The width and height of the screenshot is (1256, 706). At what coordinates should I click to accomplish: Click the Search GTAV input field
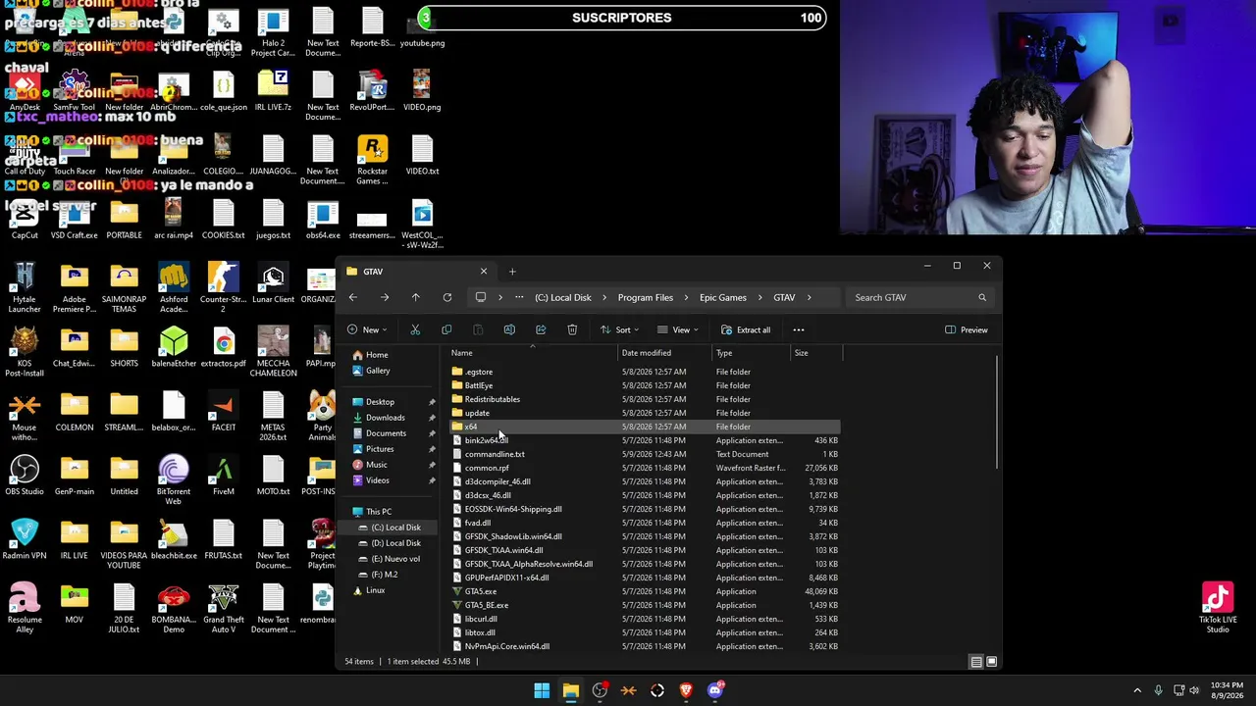[919, 297]
